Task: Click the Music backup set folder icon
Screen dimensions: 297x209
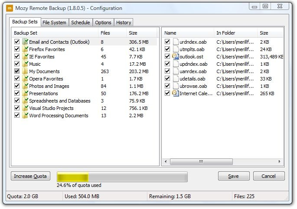Action: point(25,64)
